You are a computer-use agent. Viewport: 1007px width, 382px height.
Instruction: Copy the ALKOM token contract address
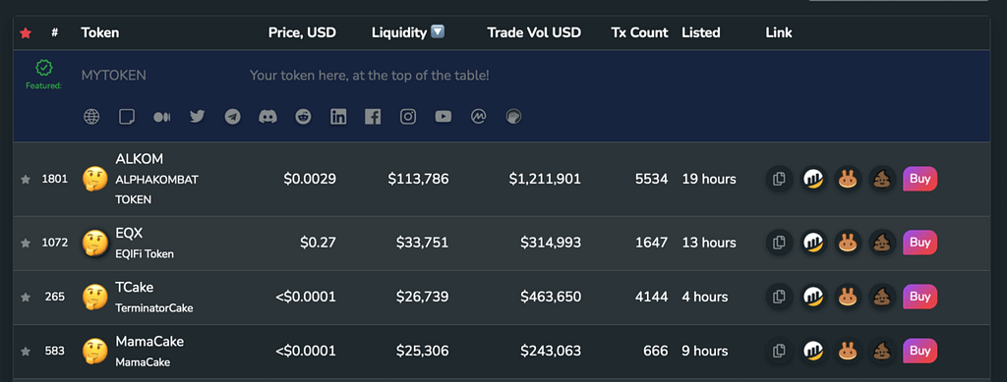click(779, 179)
